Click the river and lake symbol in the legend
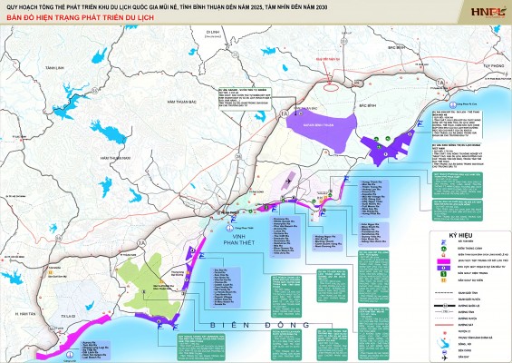This screenshot has width=512, height=363. [444, 344]
